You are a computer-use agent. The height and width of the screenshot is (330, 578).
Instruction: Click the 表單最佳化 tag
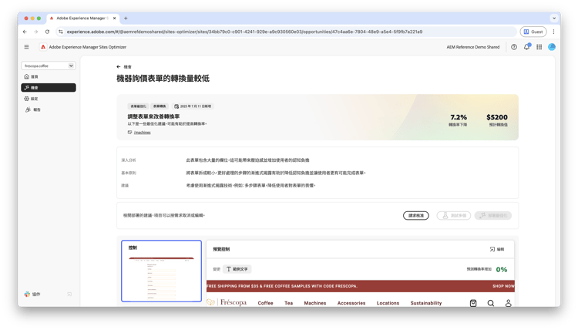(138, 106)
